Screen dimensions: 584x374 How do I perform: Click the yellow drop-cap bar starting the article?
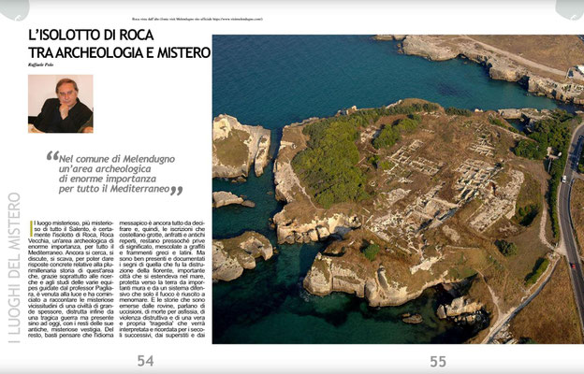pyautogui.click(x=31, y=228)
